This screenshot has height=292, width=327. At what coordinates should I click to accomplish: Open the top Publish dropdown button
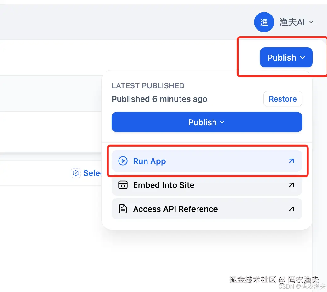[x=286, y=57]
